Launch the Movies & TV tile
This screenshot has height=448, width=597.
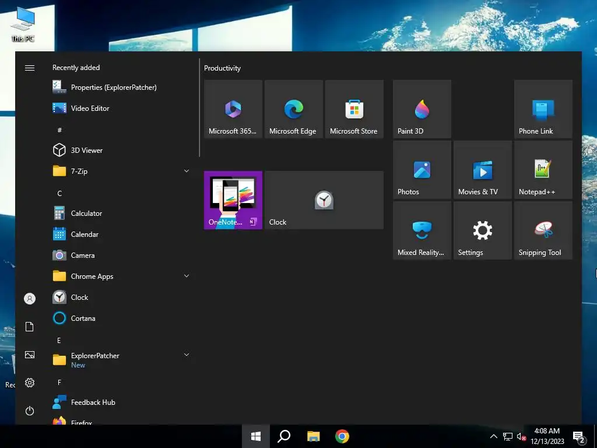click(482, 170)
